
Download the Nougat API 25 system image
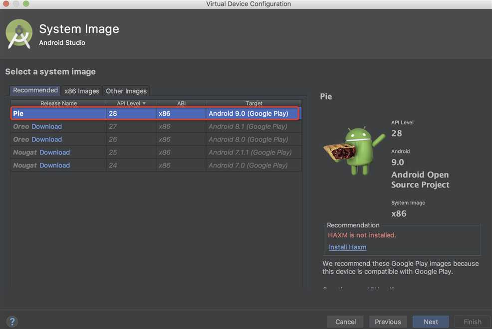coord(54,153)
